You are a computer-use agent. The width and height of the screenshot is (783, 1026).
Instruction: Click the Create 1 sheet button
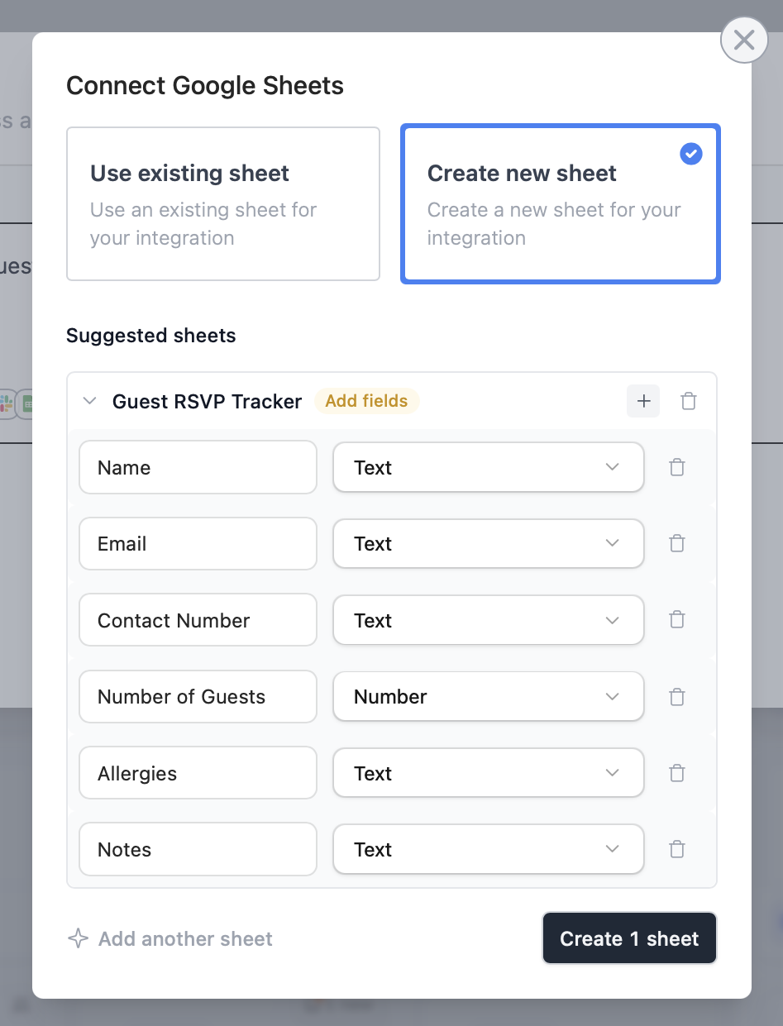629,938
